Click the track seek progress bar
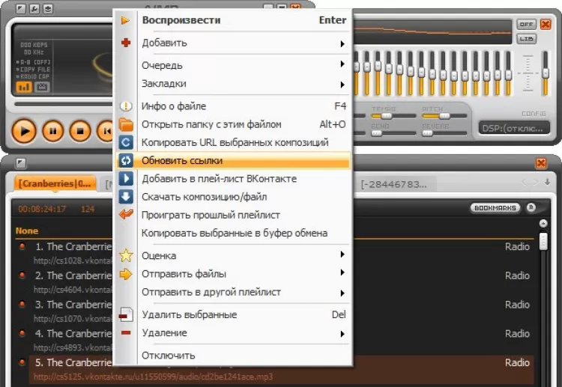562x387 pixels. [x=64, y=104]
